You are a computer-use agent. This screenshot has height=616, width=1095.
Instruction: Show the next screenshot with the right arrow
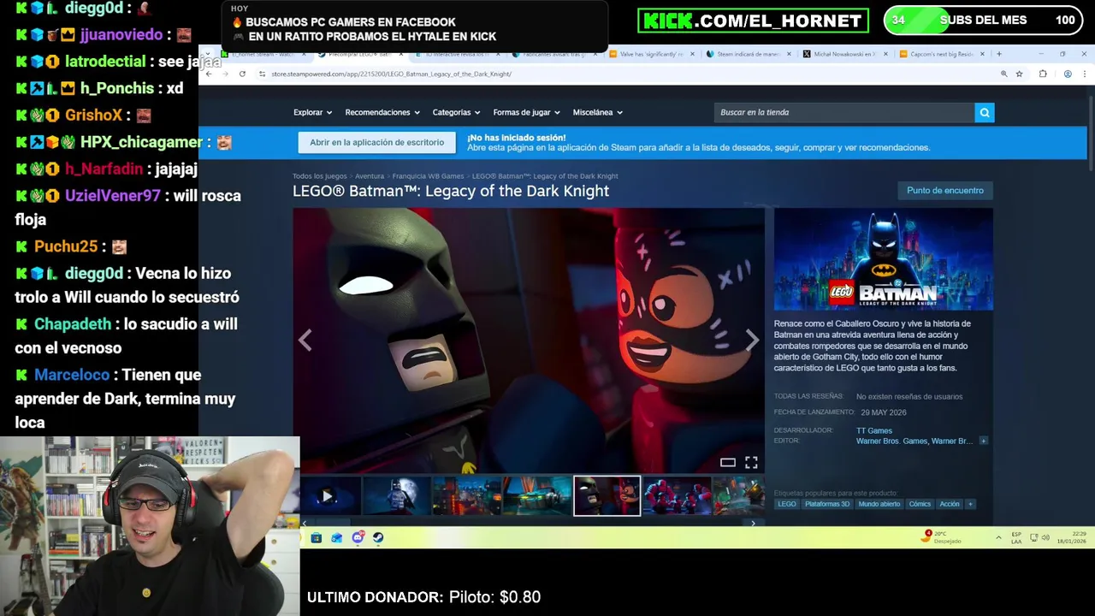tap(752, 341)
